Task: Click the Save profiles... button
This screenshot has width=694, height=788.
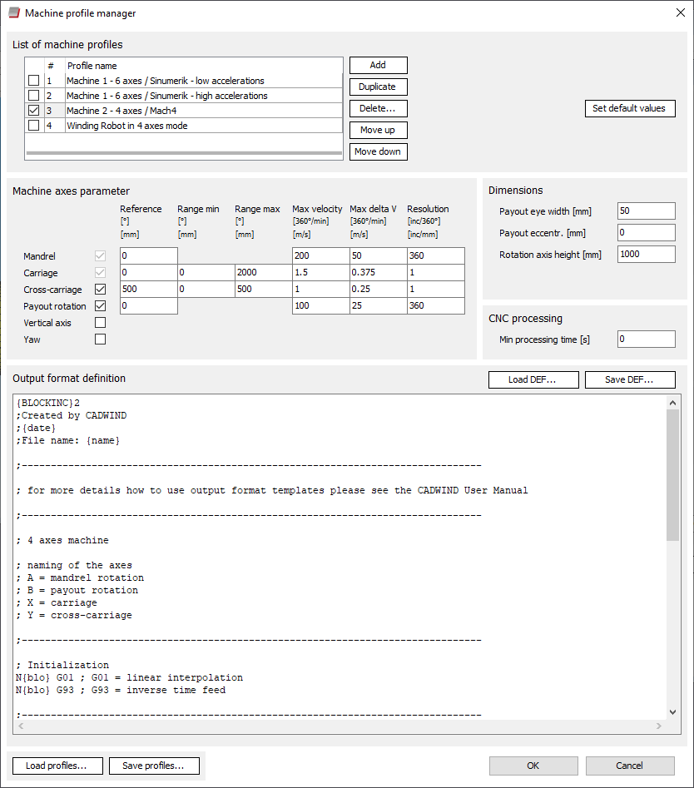Action: point(153,766)
